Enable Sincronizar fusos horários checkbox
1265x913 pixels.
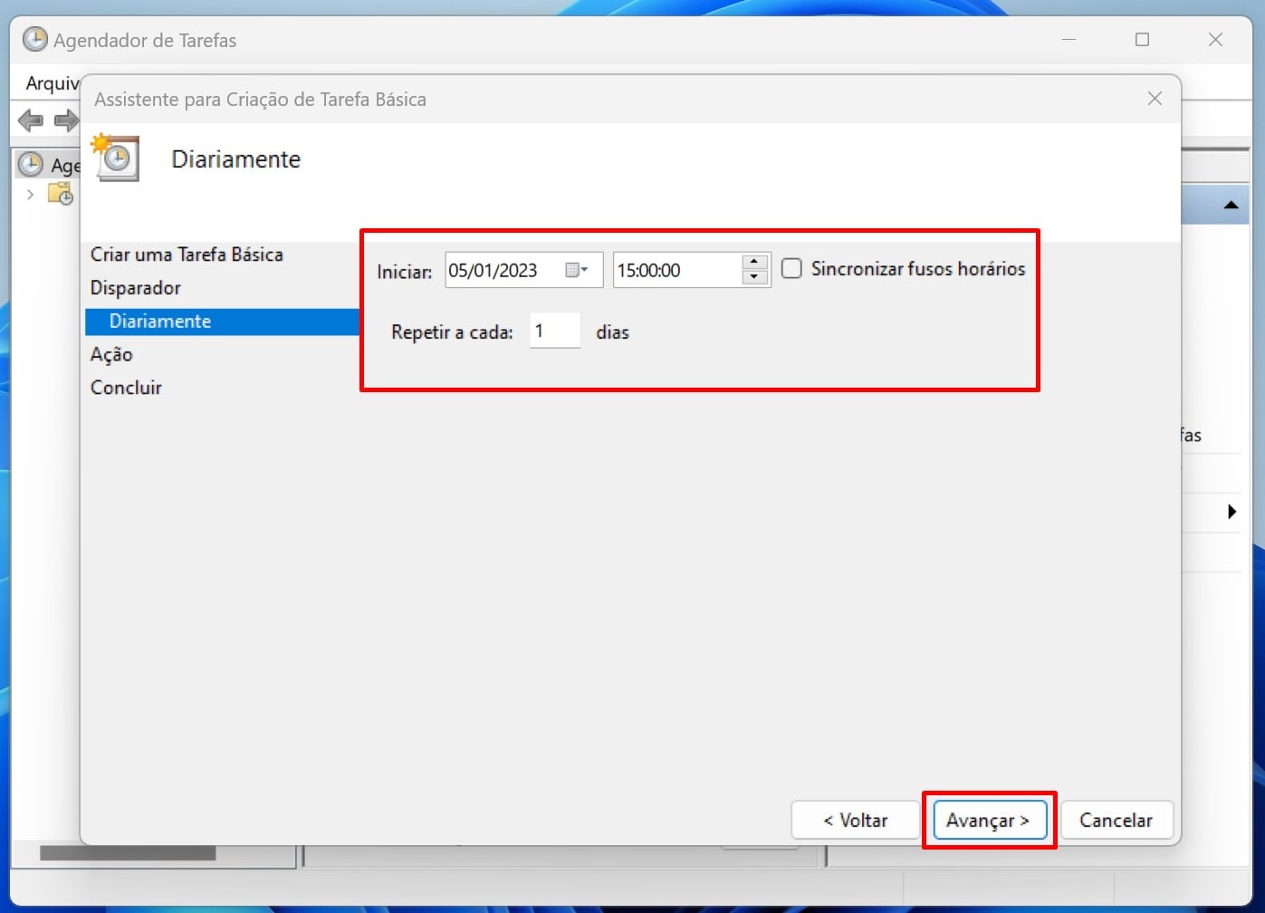[x=791, y=269]
